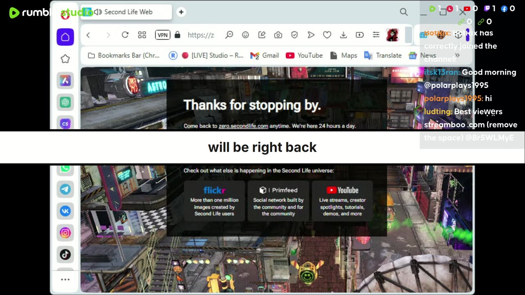Open the Maps bookmark

click(344, 55)
